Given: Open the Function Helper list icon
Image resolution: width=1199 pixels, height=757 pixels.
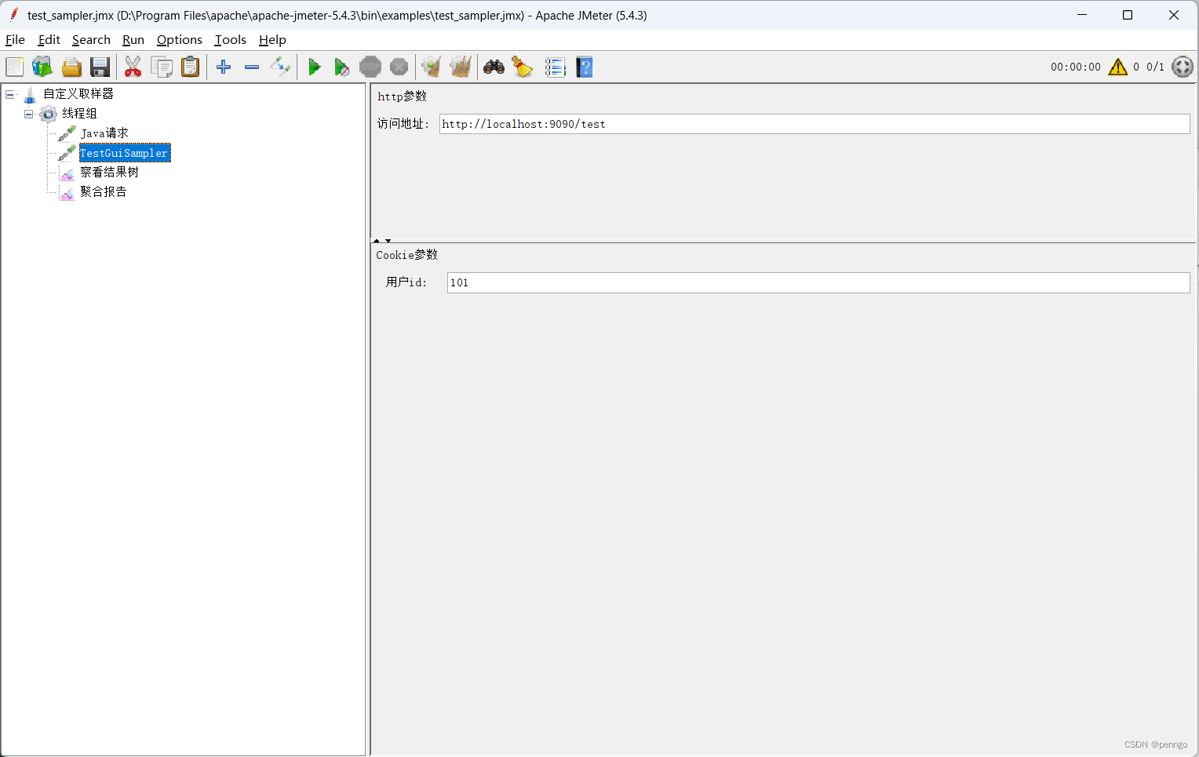Looking at the screenshot, I should (555, 67).
